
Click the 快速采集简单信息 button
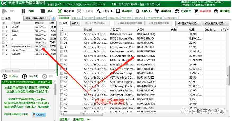159,23
